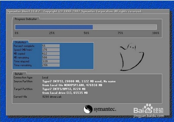Click the MB copied value 622

coord(51,54)
